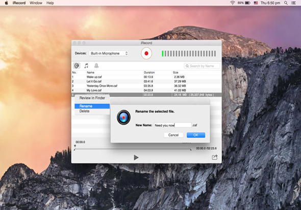301x210 pixels.
Task: Open the Devices Built-in Microphone dropdown
Action: point(109,53)
